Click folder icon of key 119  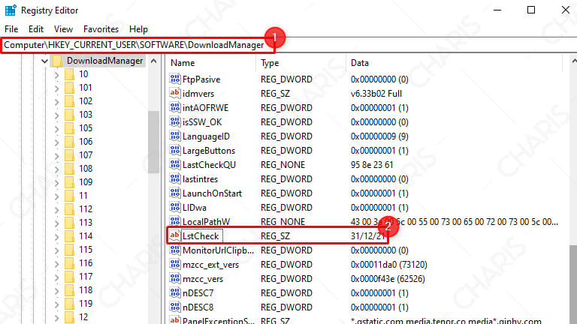coord(69,304)
